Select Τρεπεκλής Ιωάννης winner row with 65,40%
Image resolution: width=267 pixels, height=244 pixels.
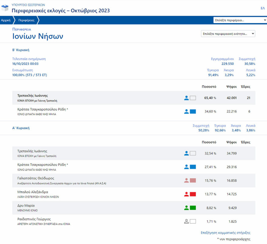(91, 98)
